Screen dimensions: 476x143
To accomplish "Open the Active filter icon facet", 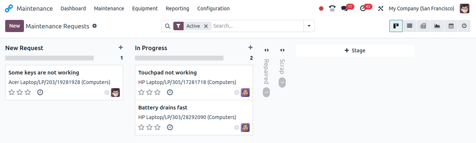I will [178, 26].
